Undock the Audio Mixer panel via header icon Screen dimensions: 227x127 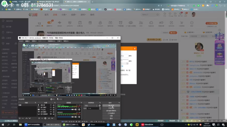point(81,103)
